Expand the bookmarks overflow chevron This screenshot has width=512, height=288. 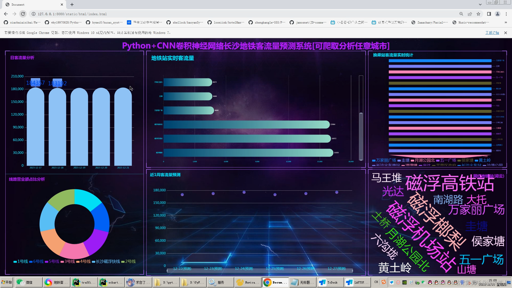[506, 22]
